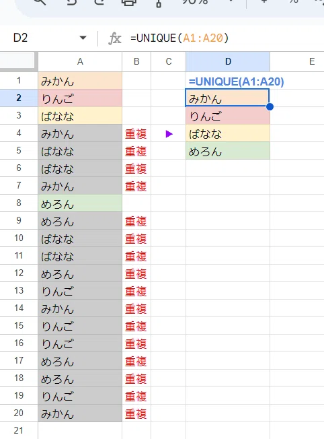Click cell A4 with みかん
Image resolution: width=324 pixels, height=439 pixels.
80,133
